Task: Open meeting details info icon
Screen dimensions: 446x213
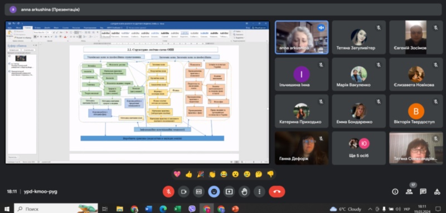Action: [x=395, y=192]
